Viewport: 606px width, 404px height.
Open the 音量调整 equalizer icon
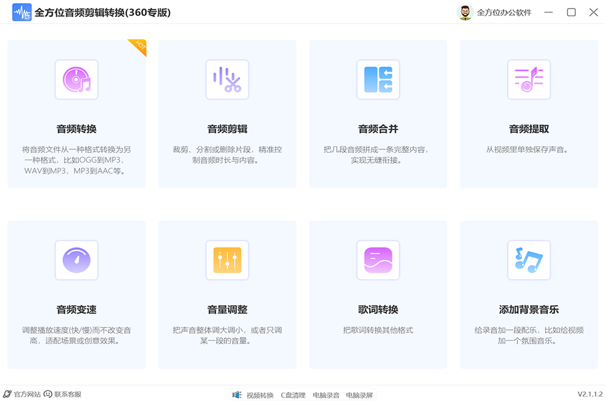click(x=227, y=260)
